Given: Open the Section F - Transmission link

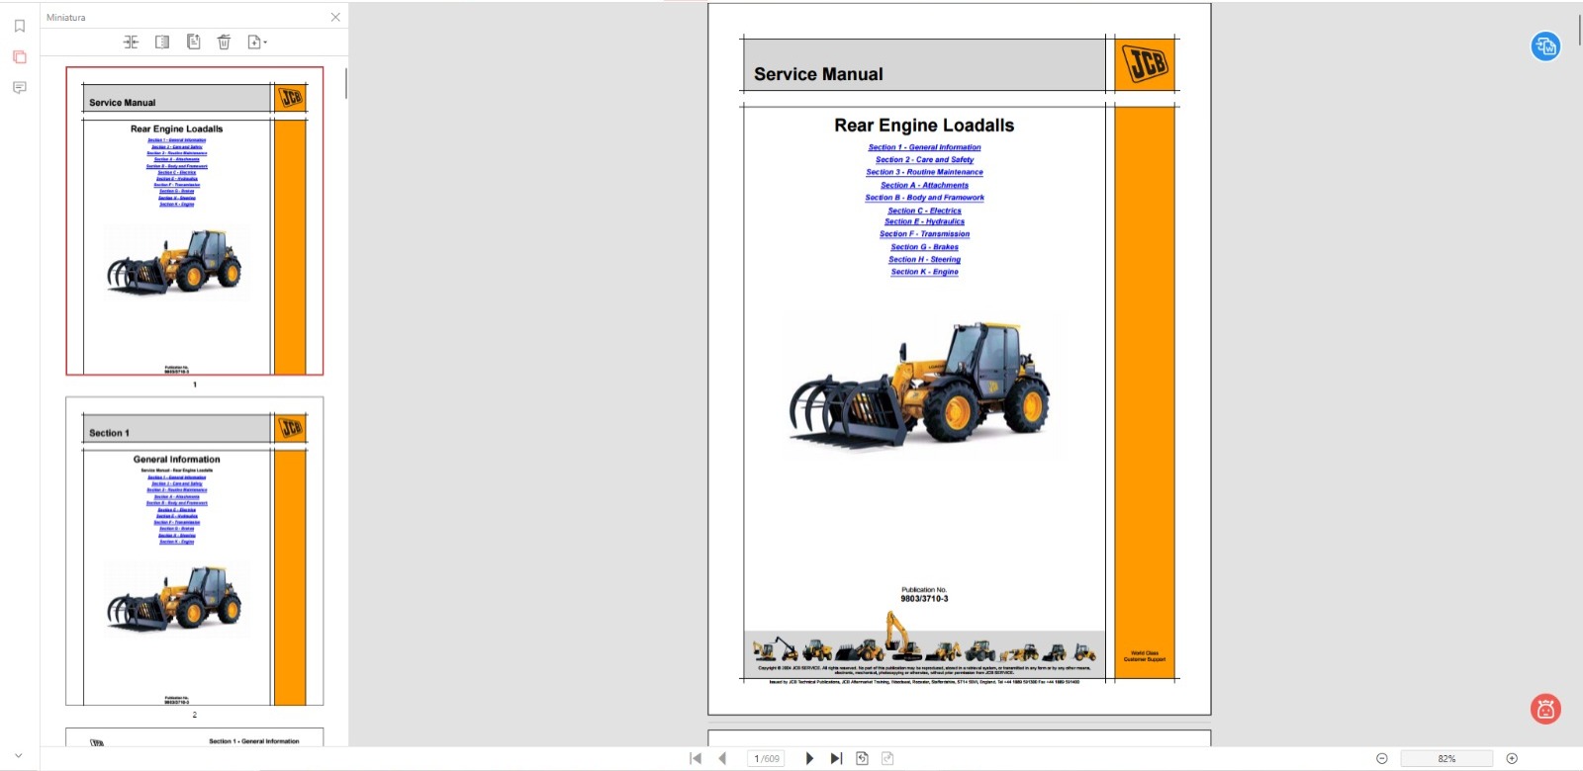Looking at the screenshot, I should point(924,234).
